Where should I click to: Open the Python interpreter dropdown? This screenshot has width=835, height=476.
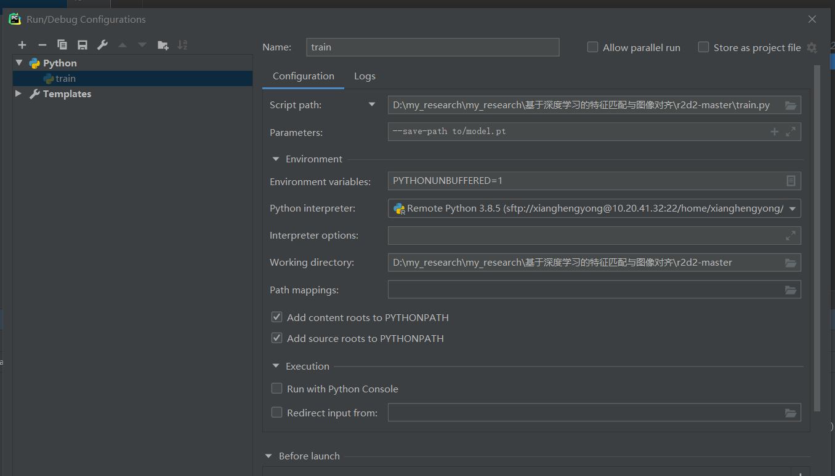point(793,208)
